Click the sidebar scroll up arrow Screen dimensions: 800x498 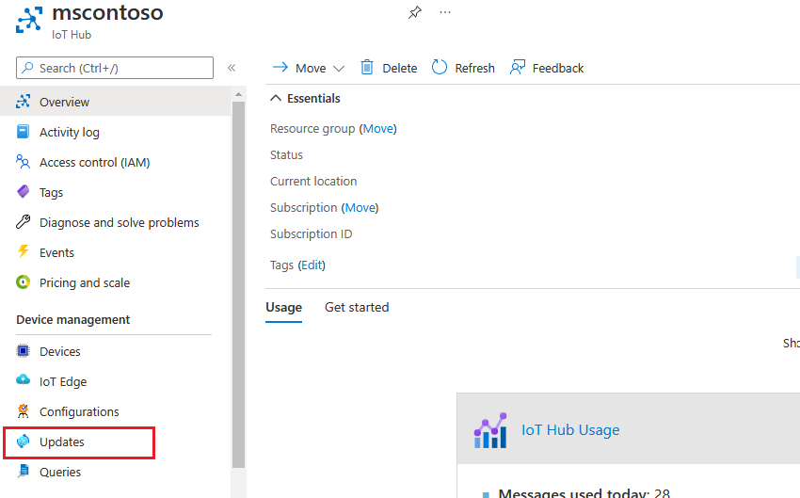coord(238,94)
